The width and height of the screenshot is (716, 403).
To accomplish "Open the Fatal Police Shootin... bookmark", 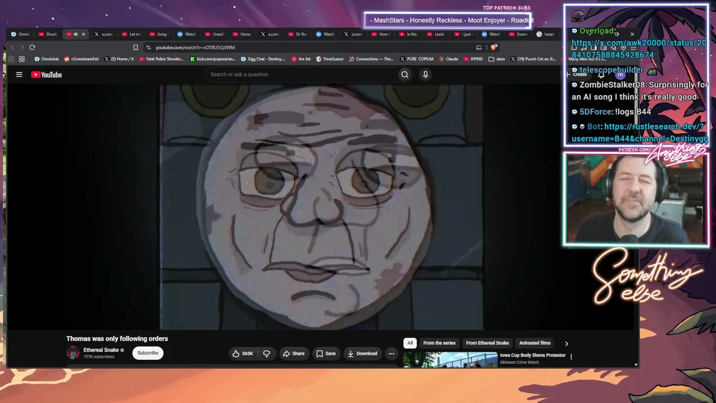I will point(161,59).
